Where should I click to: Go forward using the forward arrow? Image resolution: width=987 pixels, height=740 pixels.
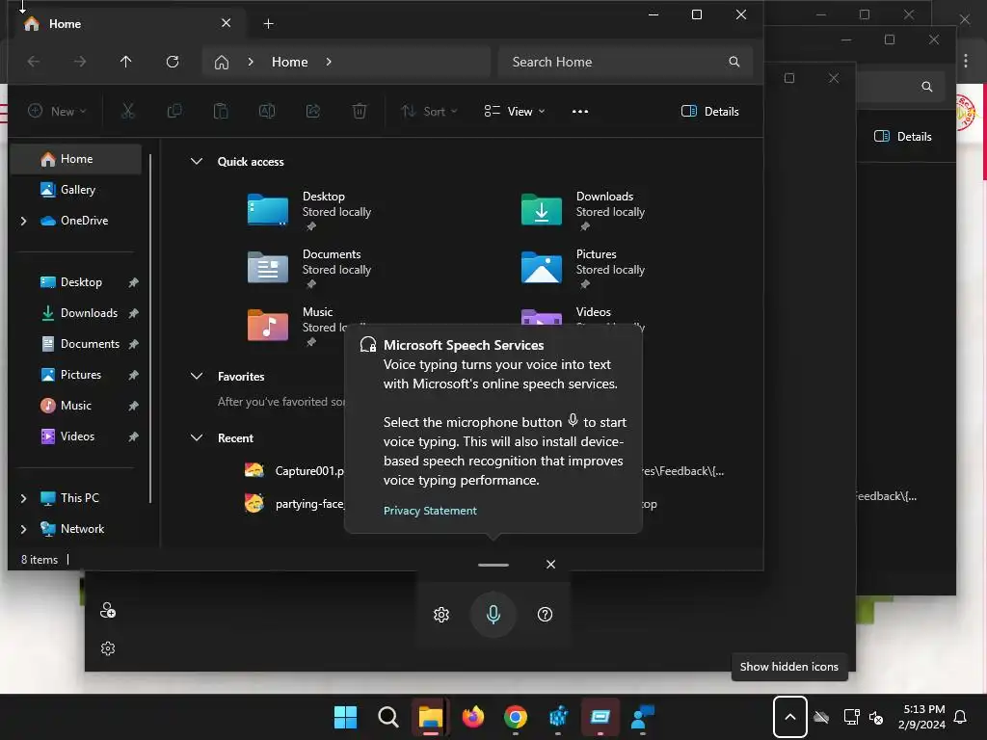coord(80,62)
